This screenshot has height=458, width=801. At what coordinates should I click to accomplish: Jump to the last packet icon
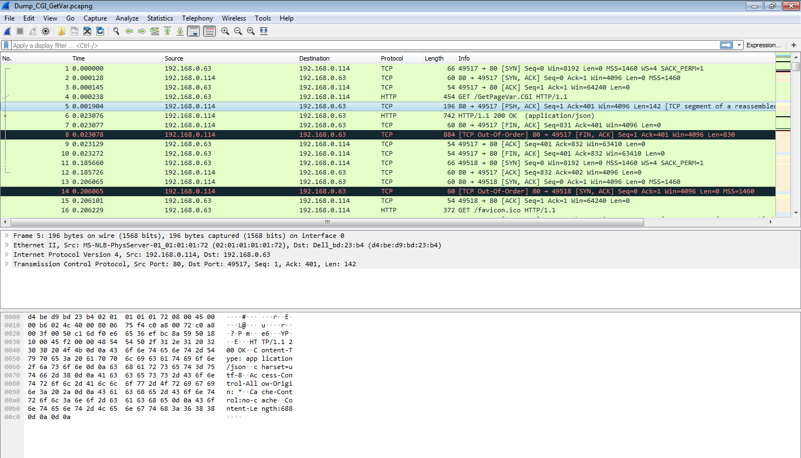pos(180,31)
